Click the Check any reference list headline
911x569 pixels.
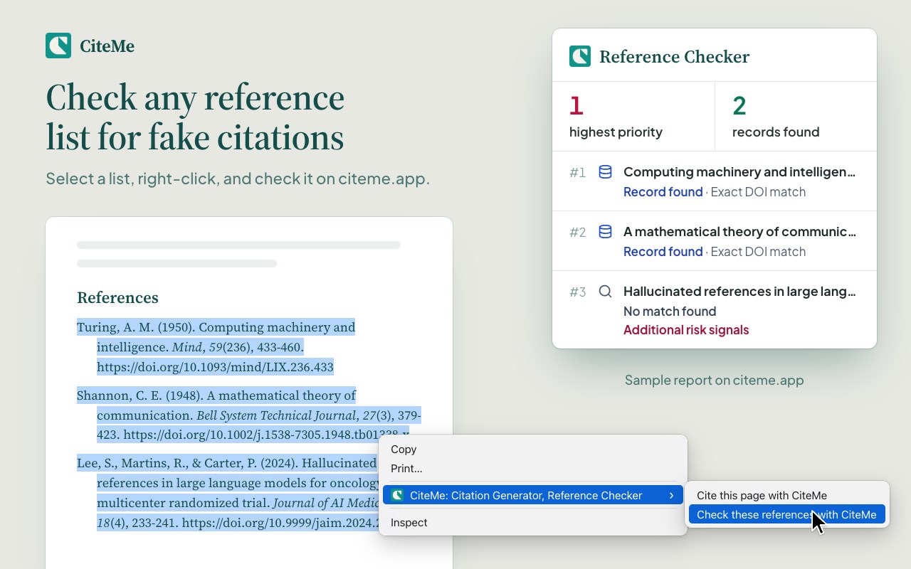195,118
